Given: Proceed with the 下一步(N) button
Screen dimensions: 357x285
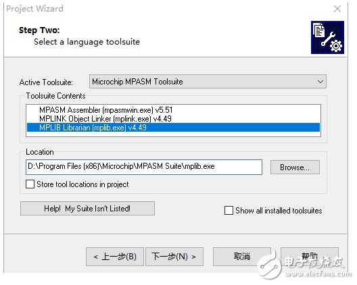Looking at the screenshot, I should click(174, 257).
